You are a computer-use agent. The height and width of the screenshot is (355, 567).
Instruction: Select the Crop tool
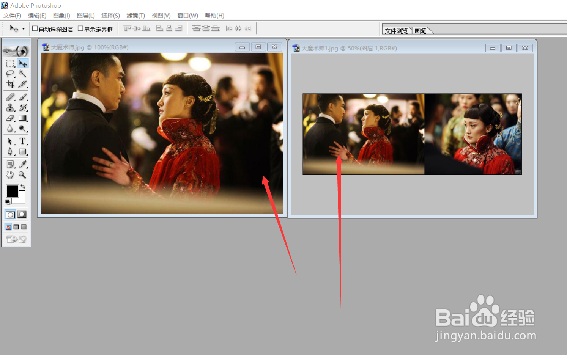click(x=10, y=84)
